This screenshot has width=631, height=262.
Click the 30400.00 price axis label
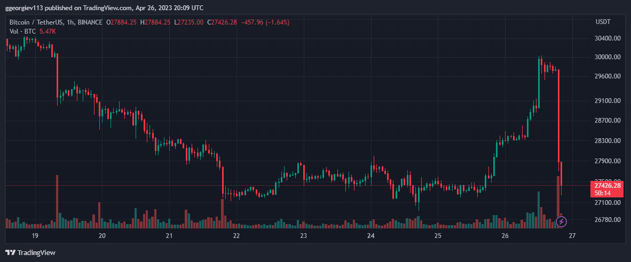[606, 38]
